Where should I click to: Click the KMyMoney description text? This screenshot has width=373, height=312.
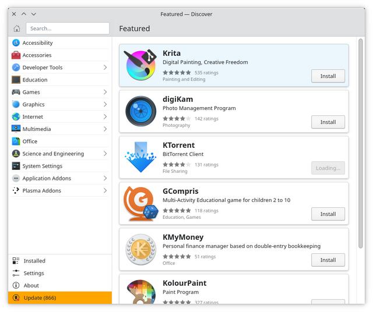[241, 246]
